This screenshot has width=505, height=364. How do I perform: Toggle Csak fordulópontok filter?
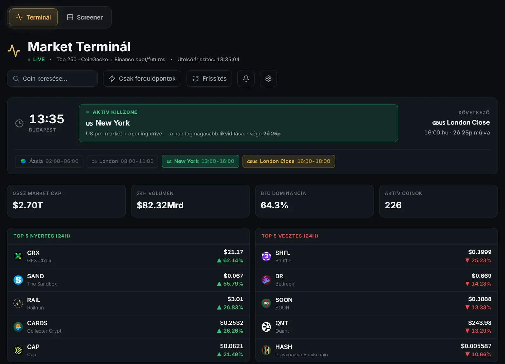tap(142, 78)
